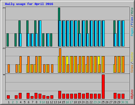Click green day label "24" on the x-axis
Screen dimensions: 135x105
pos(99,102)
